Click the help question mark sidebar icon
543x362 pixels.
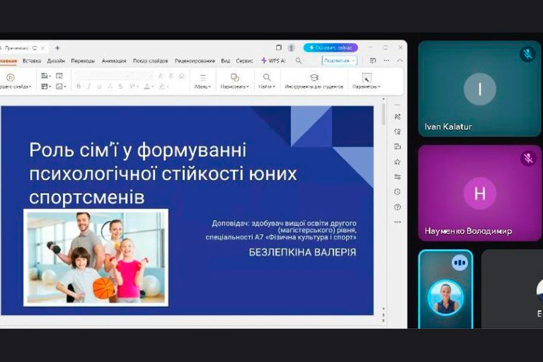click(397, 207)
